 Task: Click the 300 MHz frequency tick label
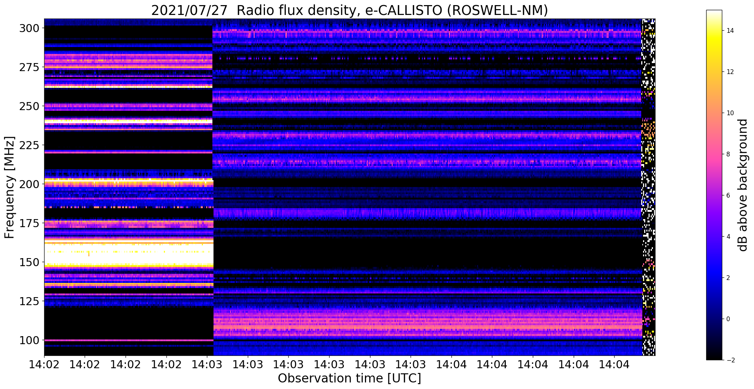click(x=29, y=28)
